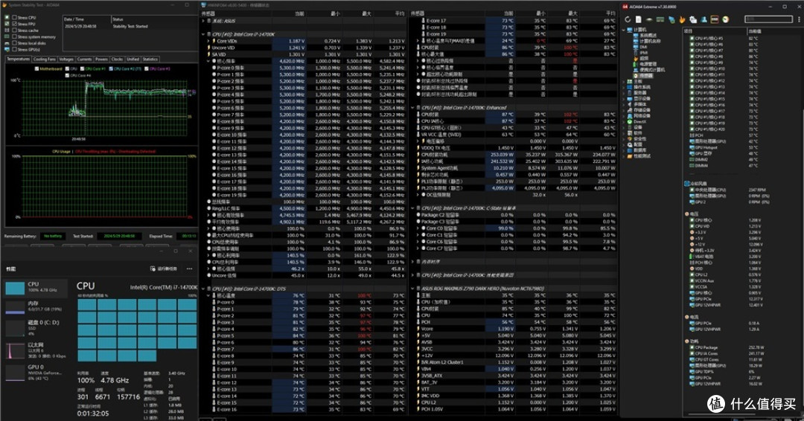Screen dimensions: 804x421
Task: Switch to the Voltages tab
Action: point(66,60)
